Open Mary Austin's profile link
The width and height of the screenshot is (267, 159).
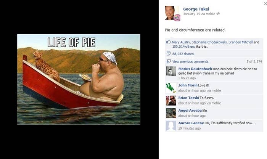point(181,42)
